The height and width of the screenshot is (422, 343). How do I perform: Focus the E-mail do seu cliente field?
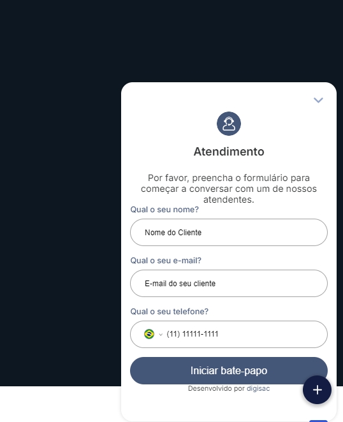point(229,284)
